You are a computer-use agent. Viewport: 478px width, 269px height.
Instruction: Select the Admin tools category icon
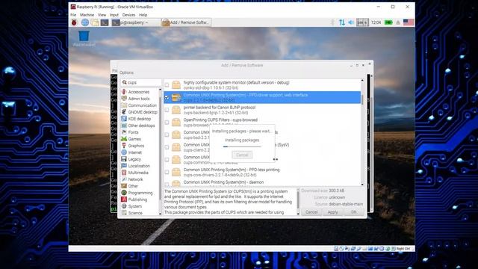(124, 98)
